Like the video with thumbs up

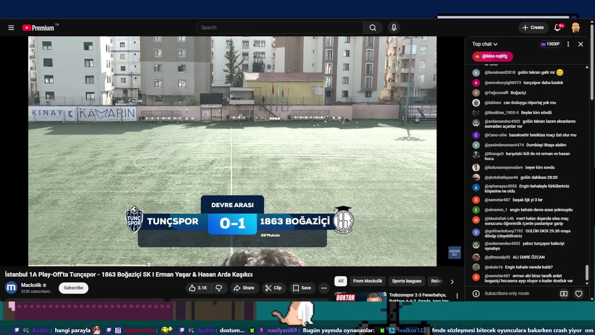pos(198,288)
